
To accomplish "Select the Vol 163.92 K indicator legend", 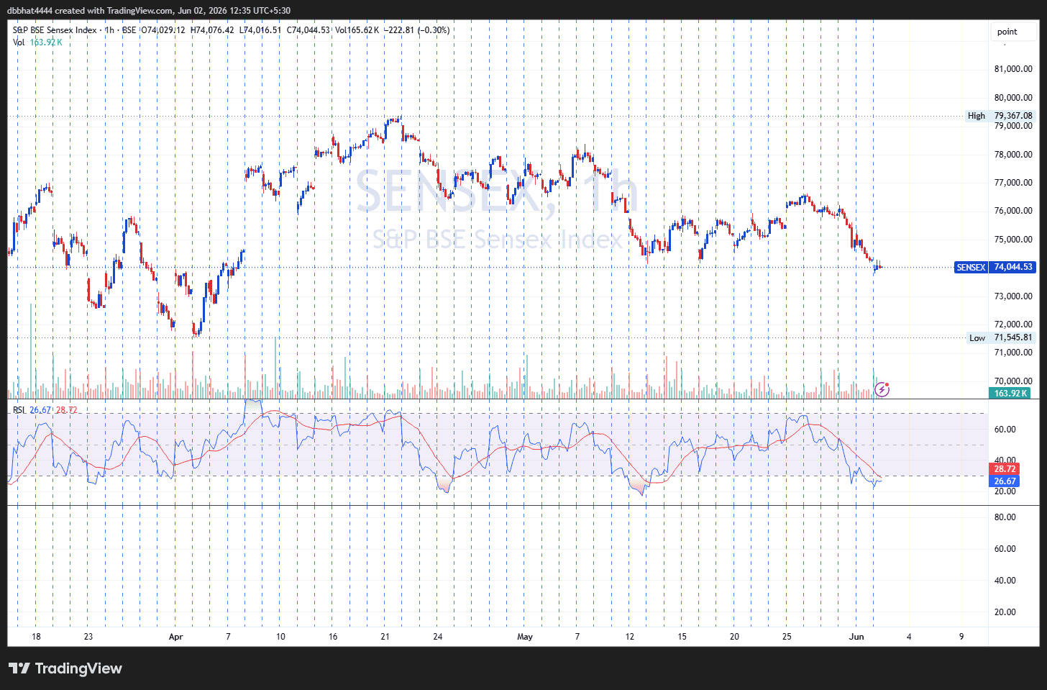I will 37,42.
